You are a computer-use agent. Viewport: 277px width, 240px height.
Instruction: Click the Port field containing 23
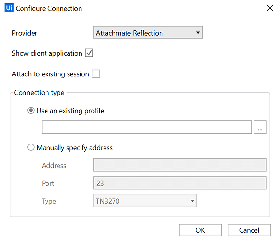click(180, 183)
